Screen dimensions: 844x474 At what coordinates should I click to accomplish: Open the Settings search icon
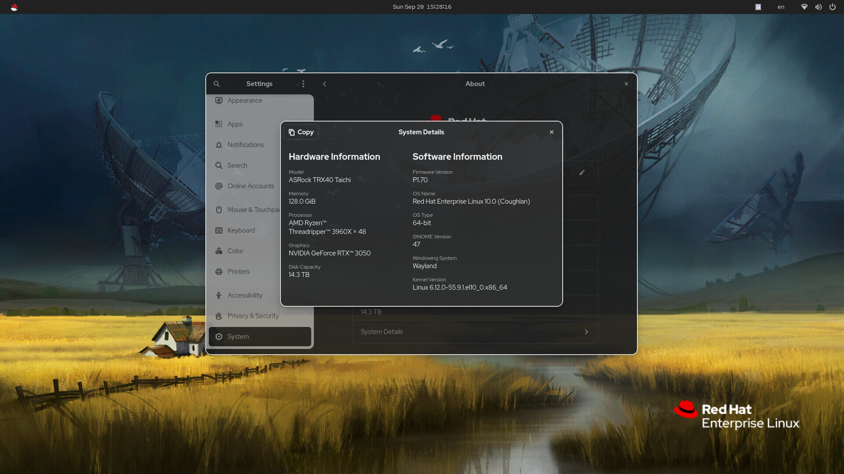click(x=217, y=84)
